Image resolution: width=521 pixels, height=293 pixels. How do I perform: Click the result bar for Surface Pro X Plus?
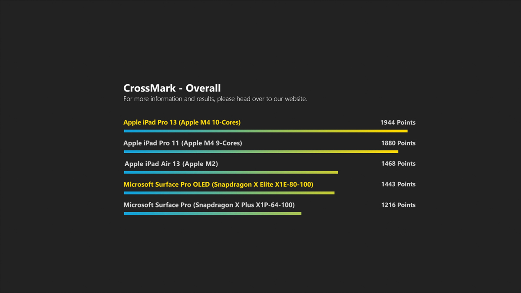tap(212, 214)
